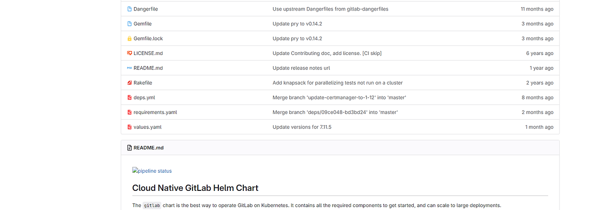
Task: Click the values.yaml file icon
Action: (129, 127)
